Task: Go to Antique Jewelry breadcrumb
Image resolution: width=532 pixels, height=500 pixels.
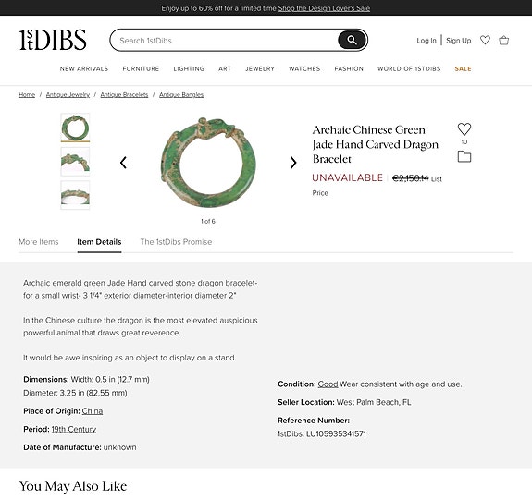Action: pos(68,94)
